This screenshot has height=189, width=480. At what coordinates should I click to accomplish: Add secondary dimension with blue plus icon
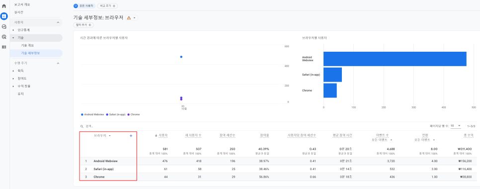pyautogui.click(x=131, y=136)
